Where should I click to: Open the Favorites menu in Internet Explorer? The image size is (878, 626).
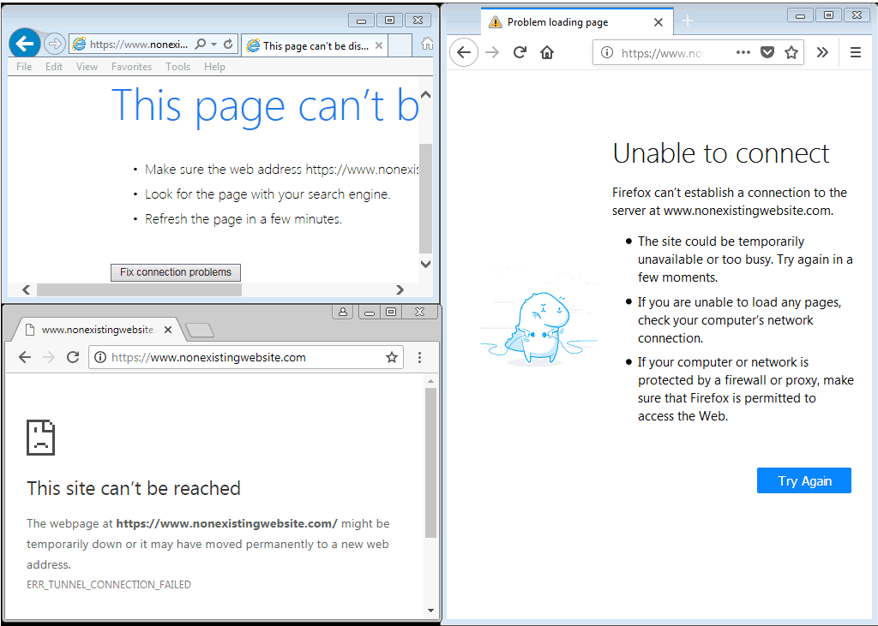[x=131, y=67]
